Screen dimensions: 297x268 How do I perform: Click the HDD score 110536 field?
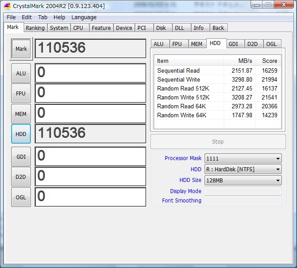tap(91, 134)
